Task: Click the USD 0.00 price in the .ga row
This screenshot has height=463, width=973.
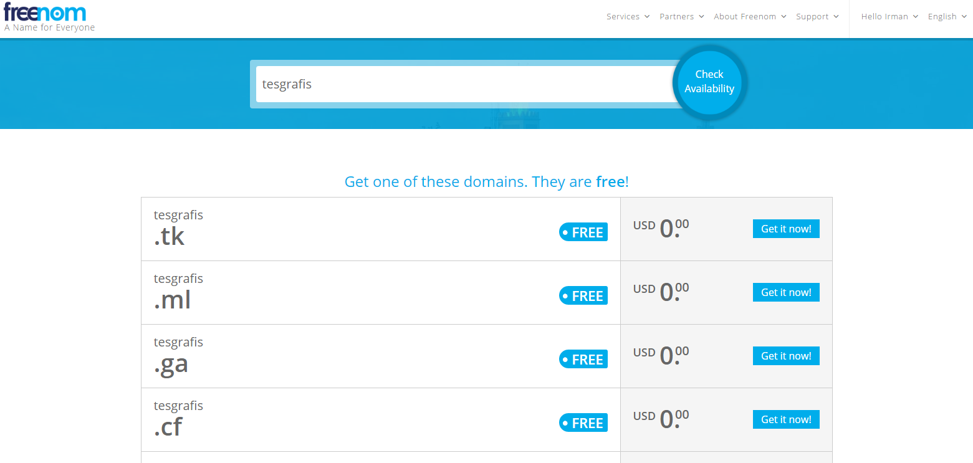Action: click(x=661, y=356)
